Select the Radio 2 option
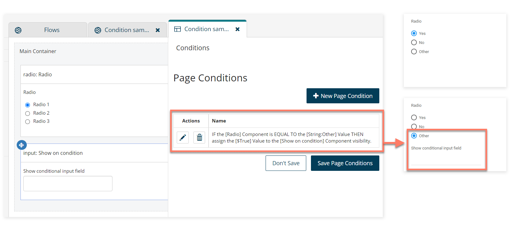The width and height of the screenshot is (511, 228). [x=28, y=113]
